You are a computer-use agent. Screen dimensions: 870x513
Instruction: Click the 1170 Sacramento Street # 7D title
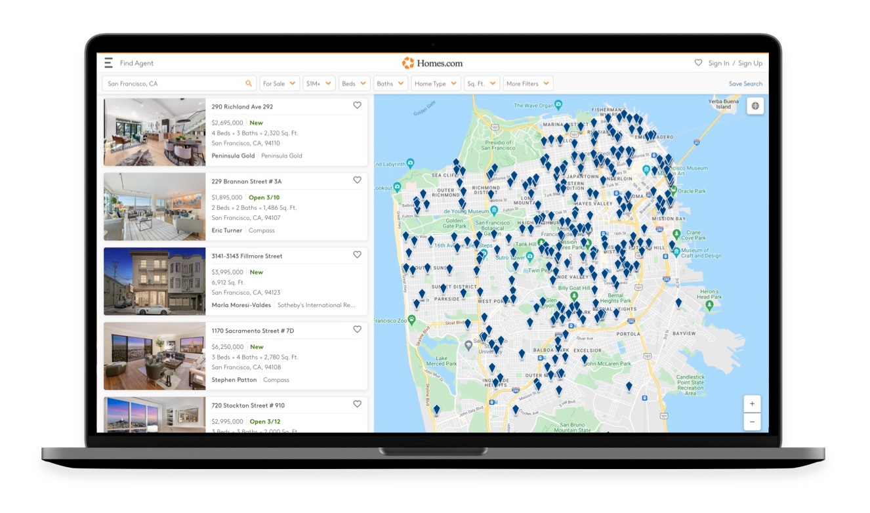click(253, 331)
